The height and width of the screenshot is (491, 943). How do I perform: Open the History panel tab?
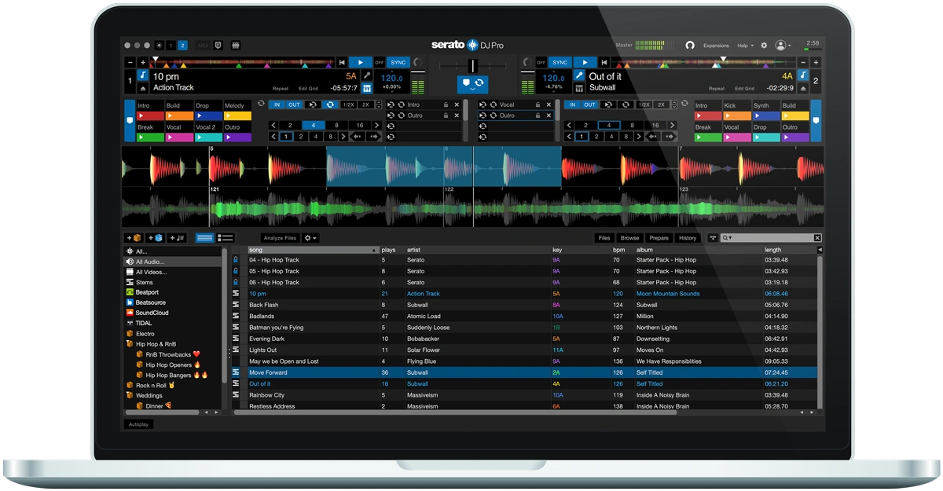[x=688, y=238]
